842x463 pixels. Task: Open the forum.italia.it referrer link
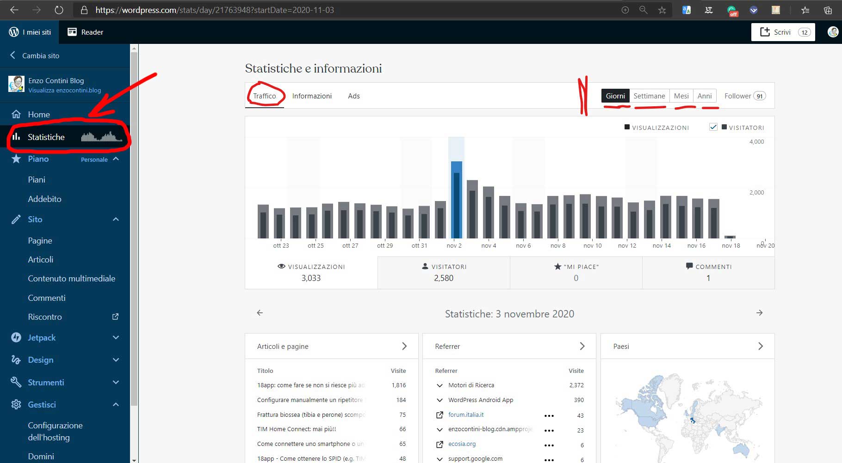(x=465, y=415)
